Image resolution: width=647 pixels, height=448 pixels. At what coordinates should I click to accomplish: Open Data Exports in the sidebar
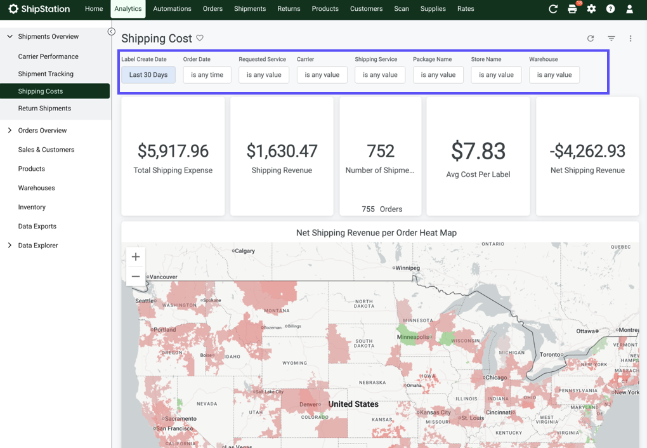(x=37, y=227)
